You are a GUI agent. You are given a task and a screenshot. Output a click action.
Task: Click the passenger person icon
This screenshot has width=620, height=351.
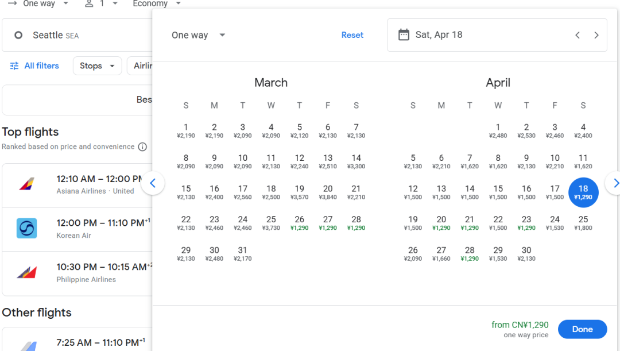tap(90, 3)
